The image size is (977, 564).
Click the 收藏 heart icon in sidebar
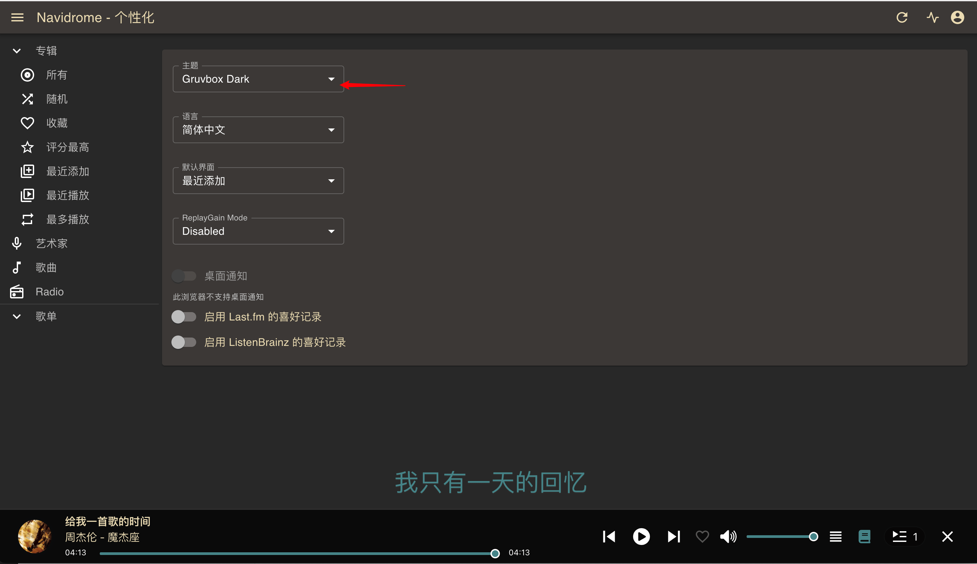click(27, 123)
